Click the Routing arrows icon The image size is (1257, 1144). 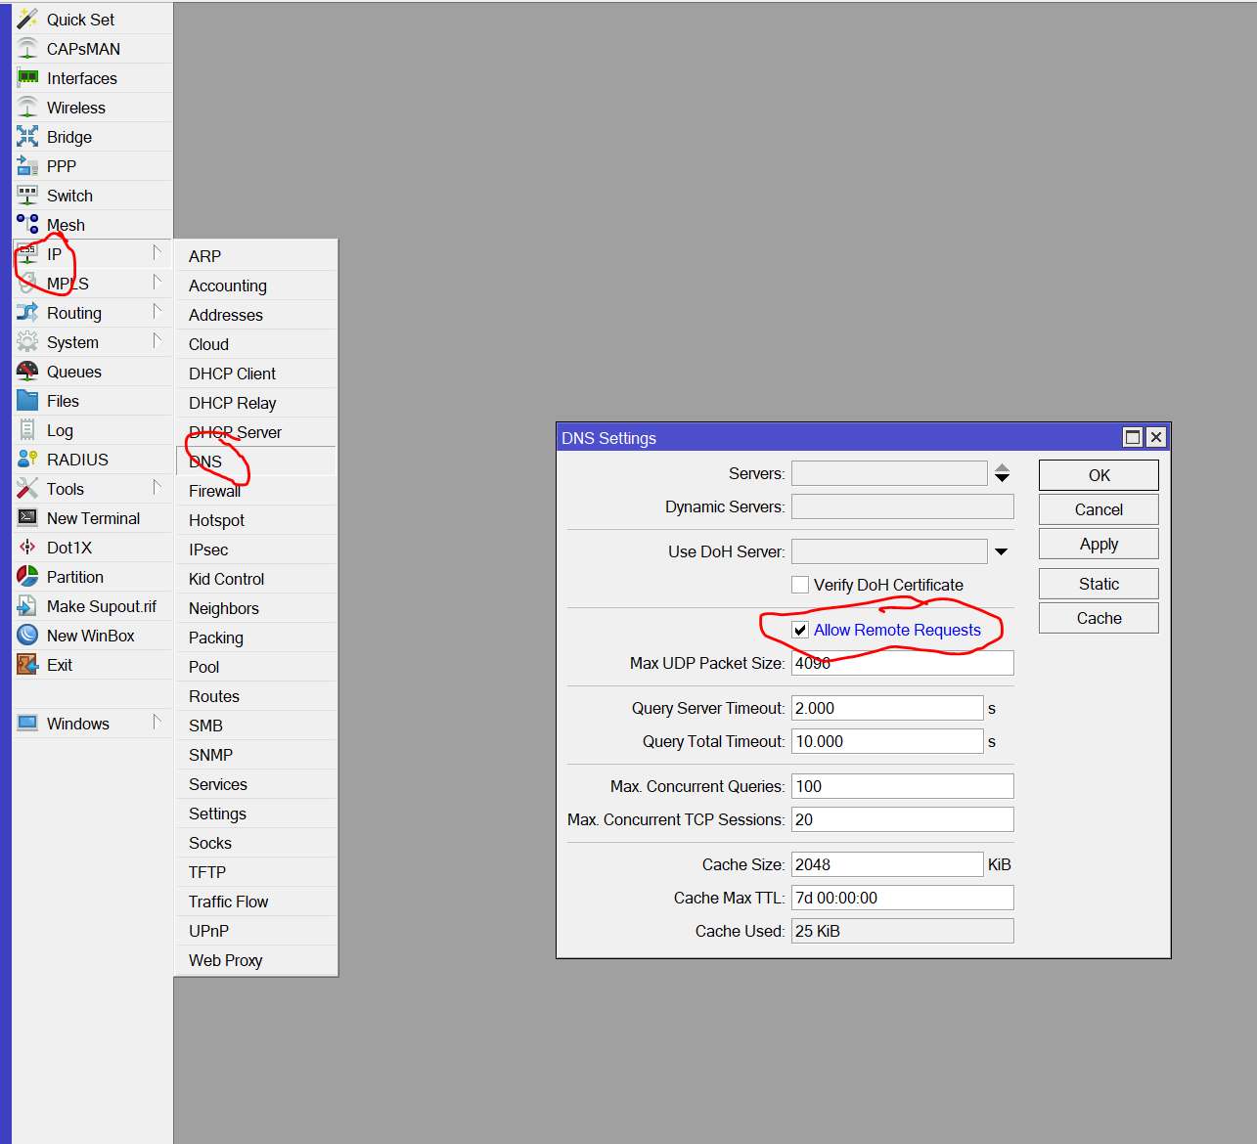(27, 312)
